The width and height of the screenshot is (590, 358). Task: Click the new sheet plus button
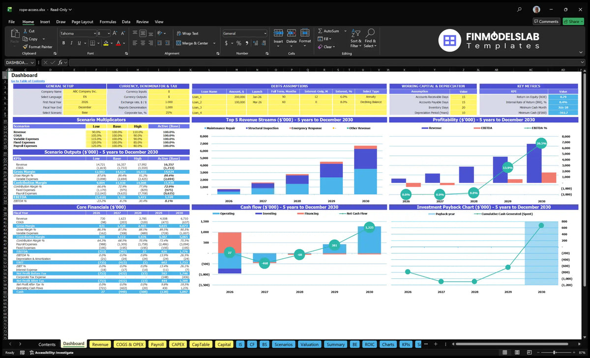(x=436, y=344)
